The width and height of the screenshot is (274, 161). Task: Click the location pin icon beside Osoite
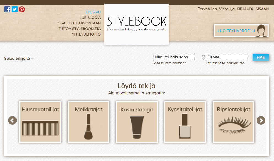tap(203, 57)
